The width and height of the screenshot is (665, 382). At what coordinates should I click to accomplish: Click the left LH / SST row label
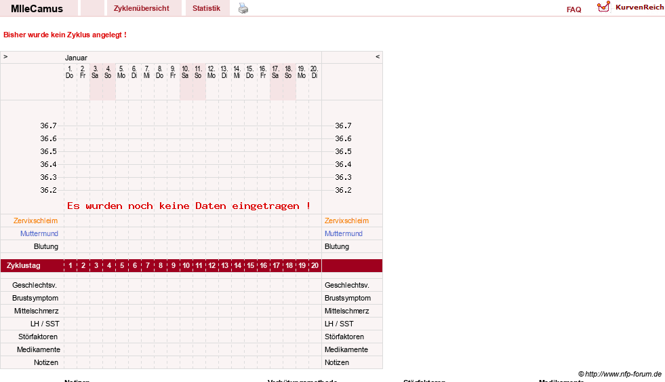[x=45, y=324]
